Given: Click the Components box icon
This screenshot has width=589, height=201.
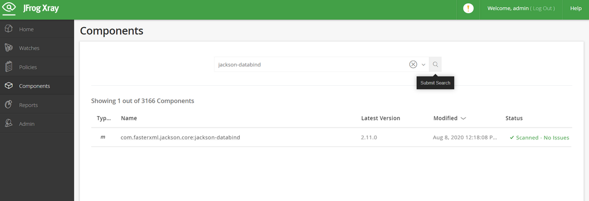Looking at the screenshot, I should click(9, 86).
